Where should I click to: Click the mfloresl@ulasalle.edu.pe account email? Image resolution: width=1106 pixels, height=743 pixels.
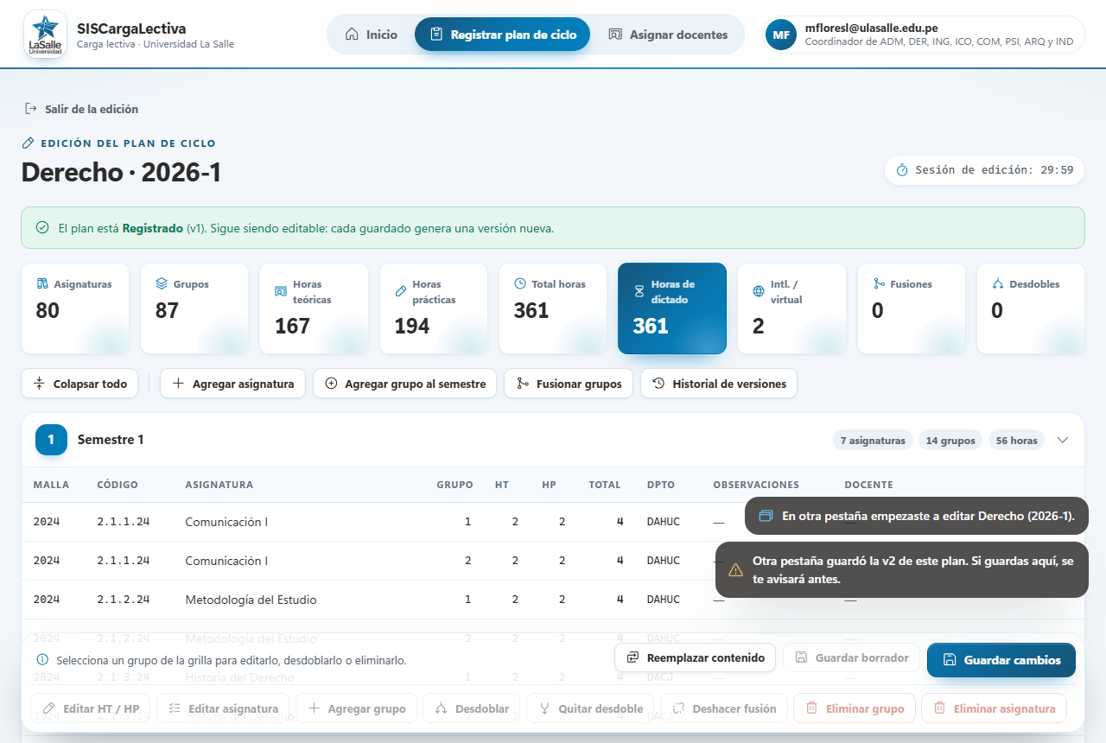click(x=871, y=28)
